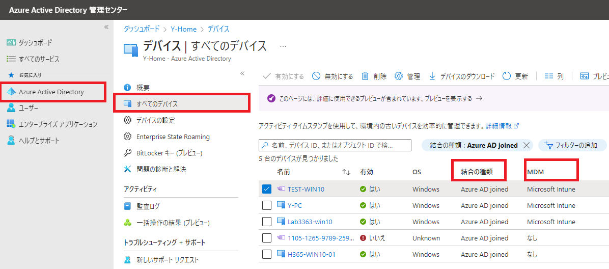The height and width of the screenshot is (269, 609).
Task: Open 詳細情報 external link
Action: pos(503,126)
